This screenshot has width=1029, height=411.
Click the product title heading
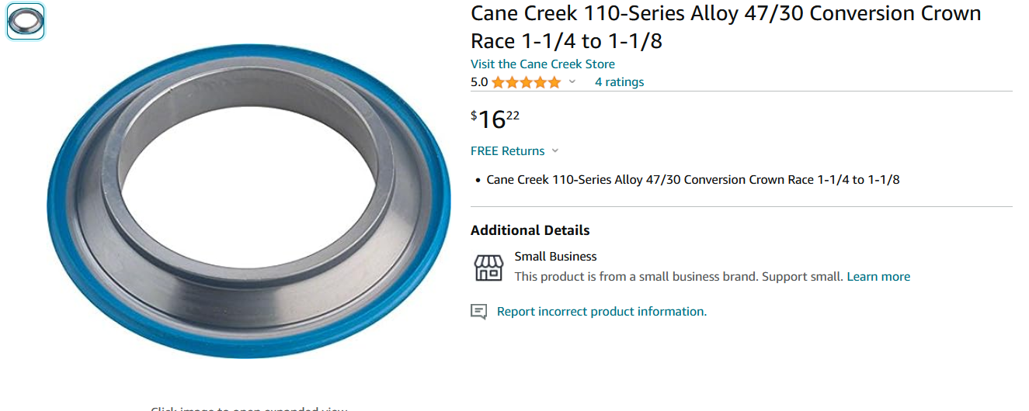pyautogui.click(x=726, y=27)
